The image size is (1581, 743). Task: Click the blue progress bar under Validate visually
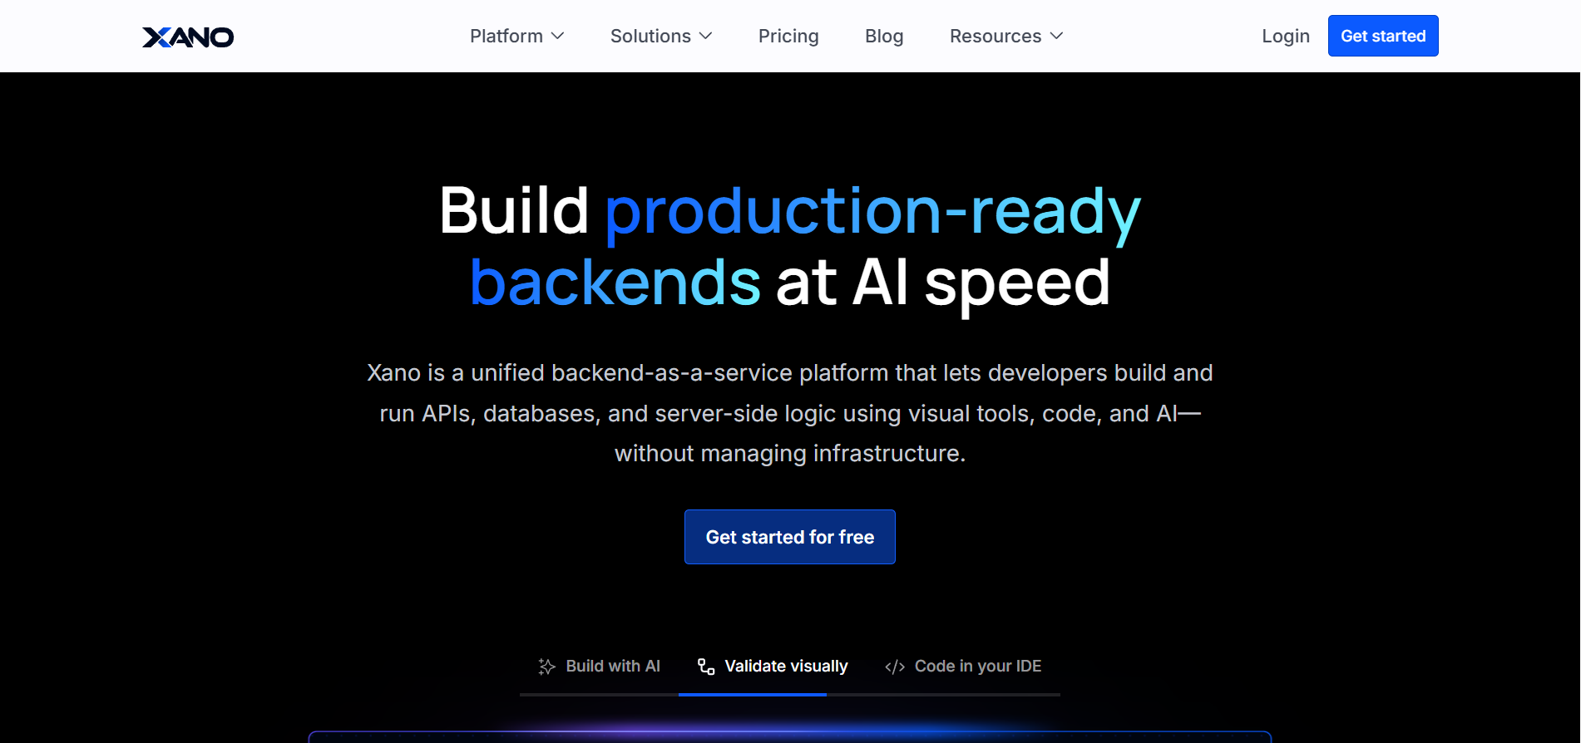click(753, 694)
